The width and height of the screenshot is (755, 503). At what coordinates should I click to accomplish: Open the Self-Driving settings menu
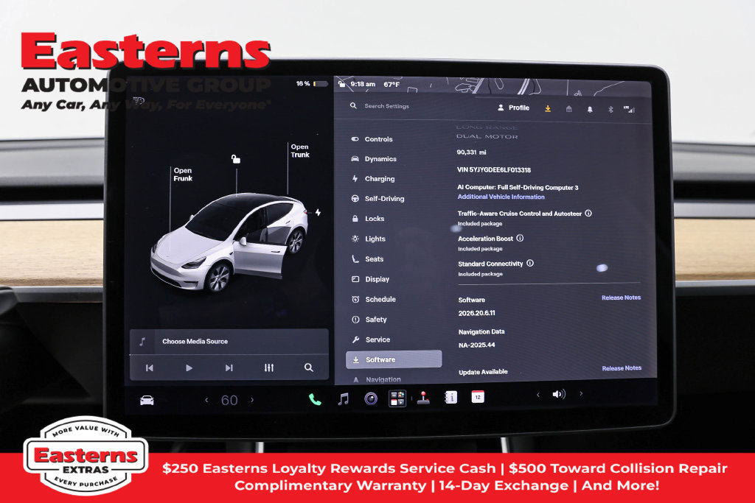click(377, 198)
